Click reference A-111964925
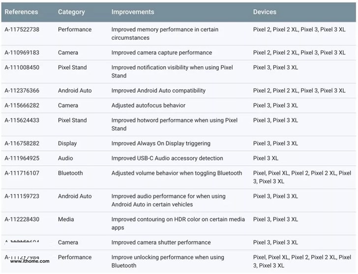Viewport: 358px width, 274px height. tap(22, 158)
